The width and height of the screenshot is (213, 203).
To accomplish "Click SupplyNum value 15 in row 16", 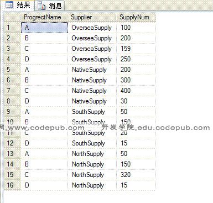I will click(136, 185).
